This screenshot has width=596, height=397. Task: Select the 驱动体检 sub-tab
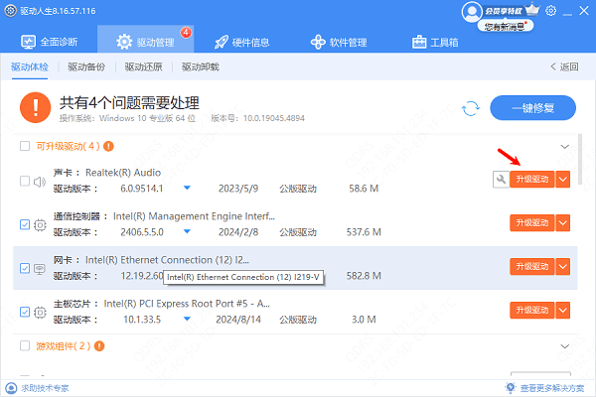point(30,66)
